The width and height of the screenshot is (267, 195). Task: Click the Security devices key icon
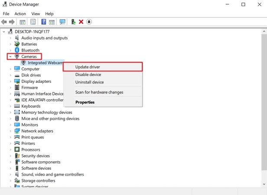click(17, 156)
